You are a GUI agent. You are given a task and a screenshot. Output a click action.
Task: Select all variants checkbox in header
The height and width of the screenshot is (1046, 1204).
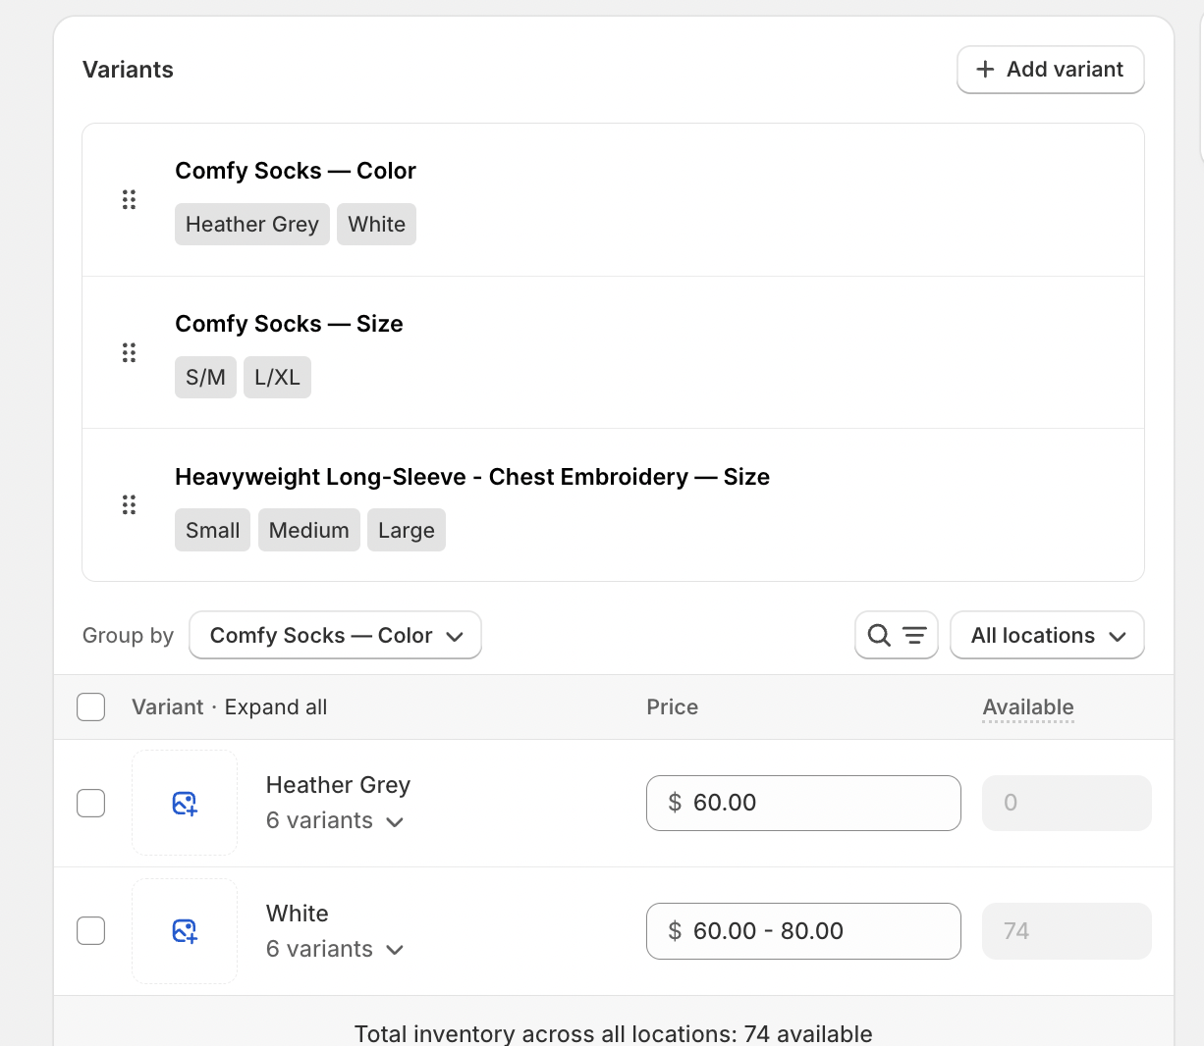pos(91,707)
